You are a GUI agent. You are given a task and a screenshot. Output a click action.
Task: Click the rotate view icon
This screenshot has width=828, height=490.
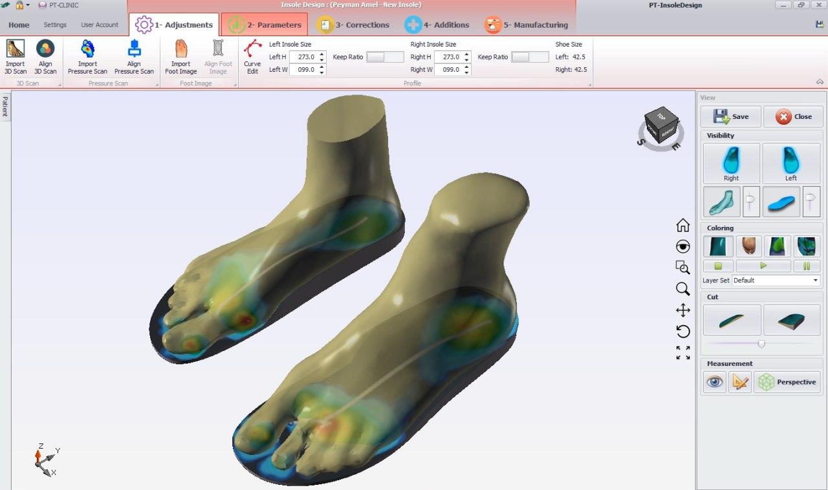click(682, 332)
